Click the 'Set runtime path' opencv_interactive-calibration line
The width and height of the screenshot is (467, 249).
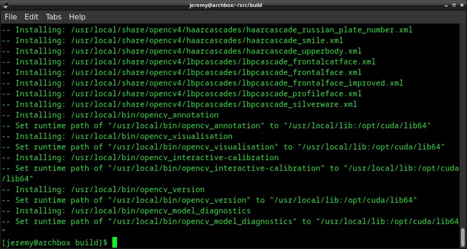click(x=230, y=174)
